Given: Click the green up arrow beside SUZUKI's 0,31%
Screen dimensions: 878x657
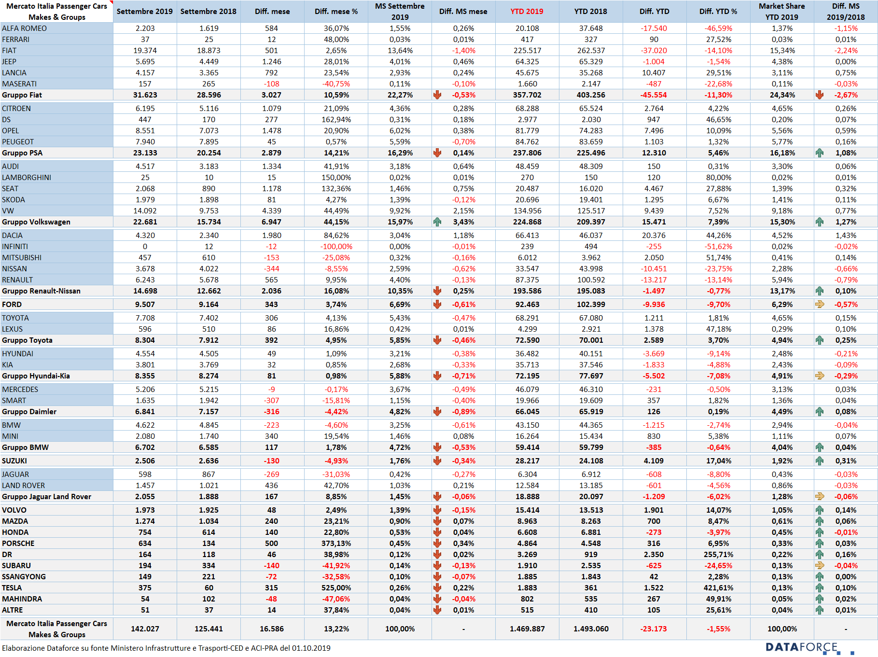Looking at the screenshot, I should coord(820,461).
